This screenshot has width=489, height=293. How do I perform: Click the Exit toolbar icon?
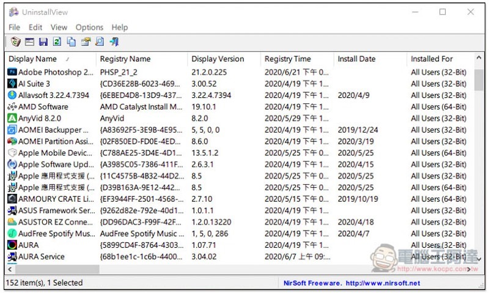tap(114, 42)
